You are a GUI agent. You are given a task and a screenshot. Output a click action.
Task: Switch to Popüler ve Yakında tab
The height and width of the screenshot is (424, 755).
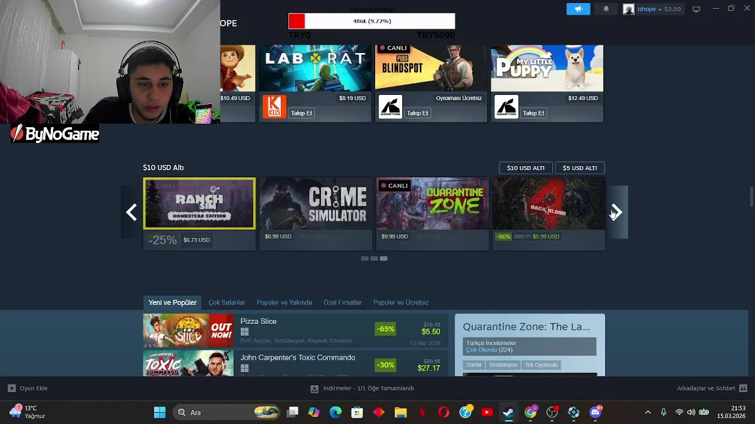(x=284, y=303)
